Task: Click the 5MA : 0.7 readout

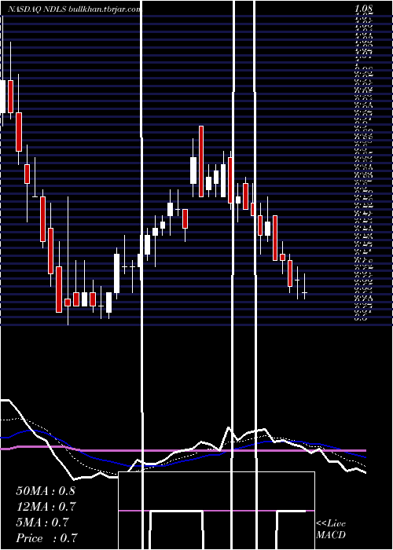Action: tap(42, 522)
